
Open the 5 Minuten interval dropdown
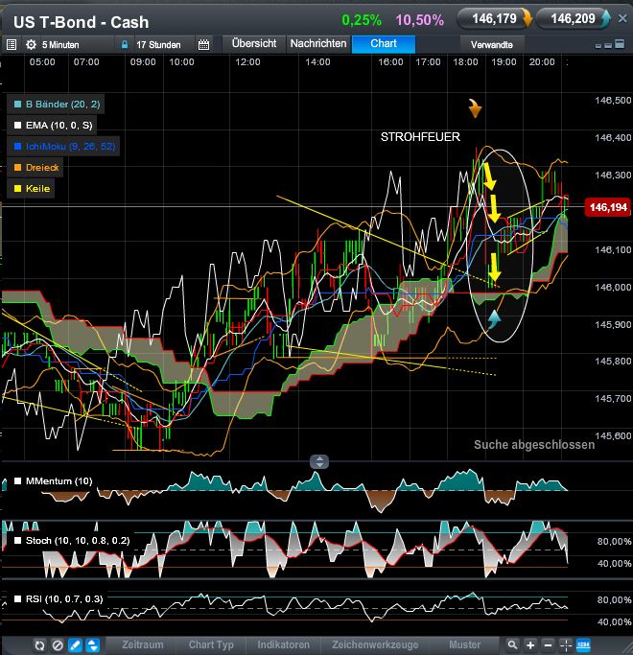[60, 45]
